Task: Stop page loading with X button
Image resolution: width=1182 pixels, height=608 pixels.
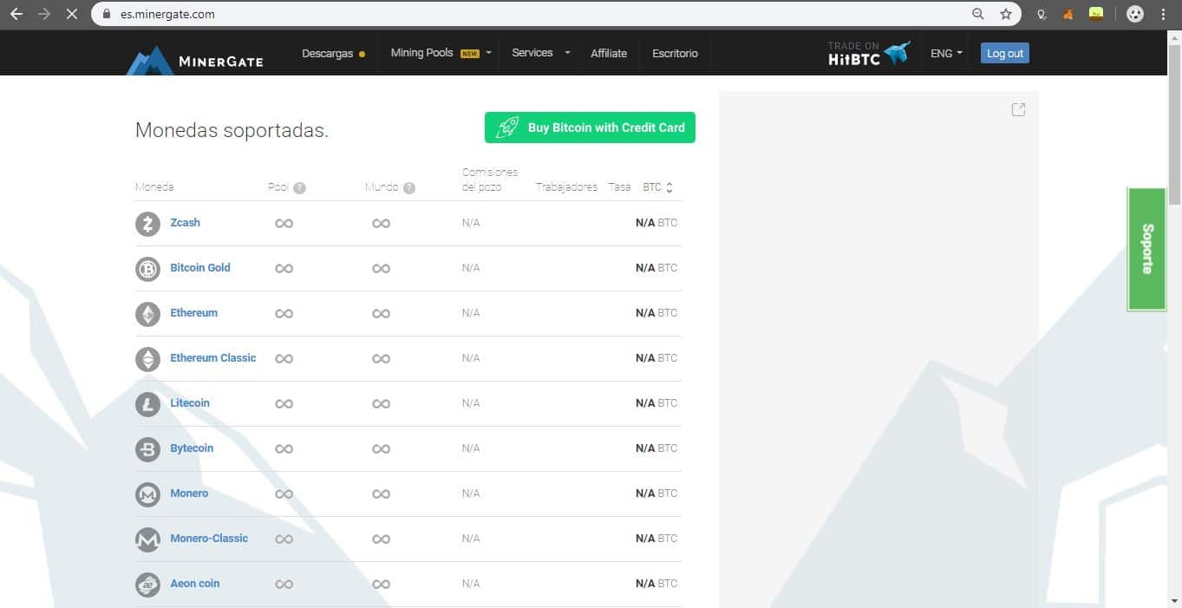Action: click(x=72, y=14)
